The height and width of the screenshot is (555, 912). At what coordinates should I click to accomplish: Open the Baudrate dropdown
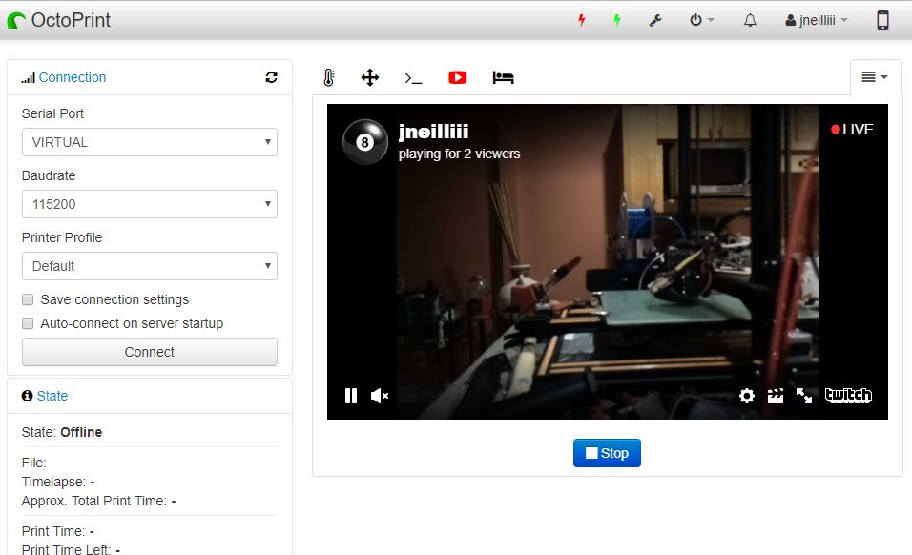[x=150, y=205]
